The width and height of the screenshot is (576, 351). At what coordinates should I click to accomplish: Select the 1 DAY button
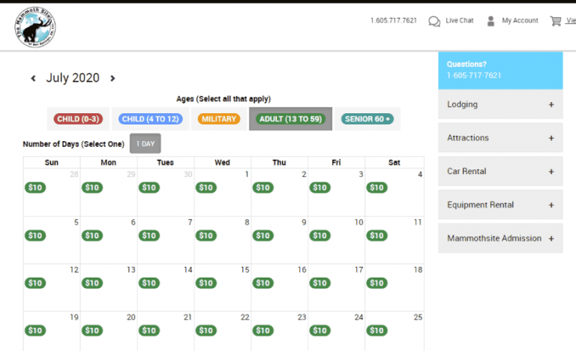[x=145, y=144]
